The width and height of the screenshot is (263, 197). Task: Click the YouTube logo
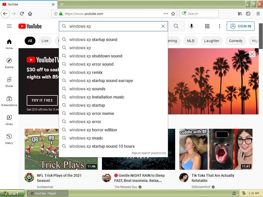[30, 26]
